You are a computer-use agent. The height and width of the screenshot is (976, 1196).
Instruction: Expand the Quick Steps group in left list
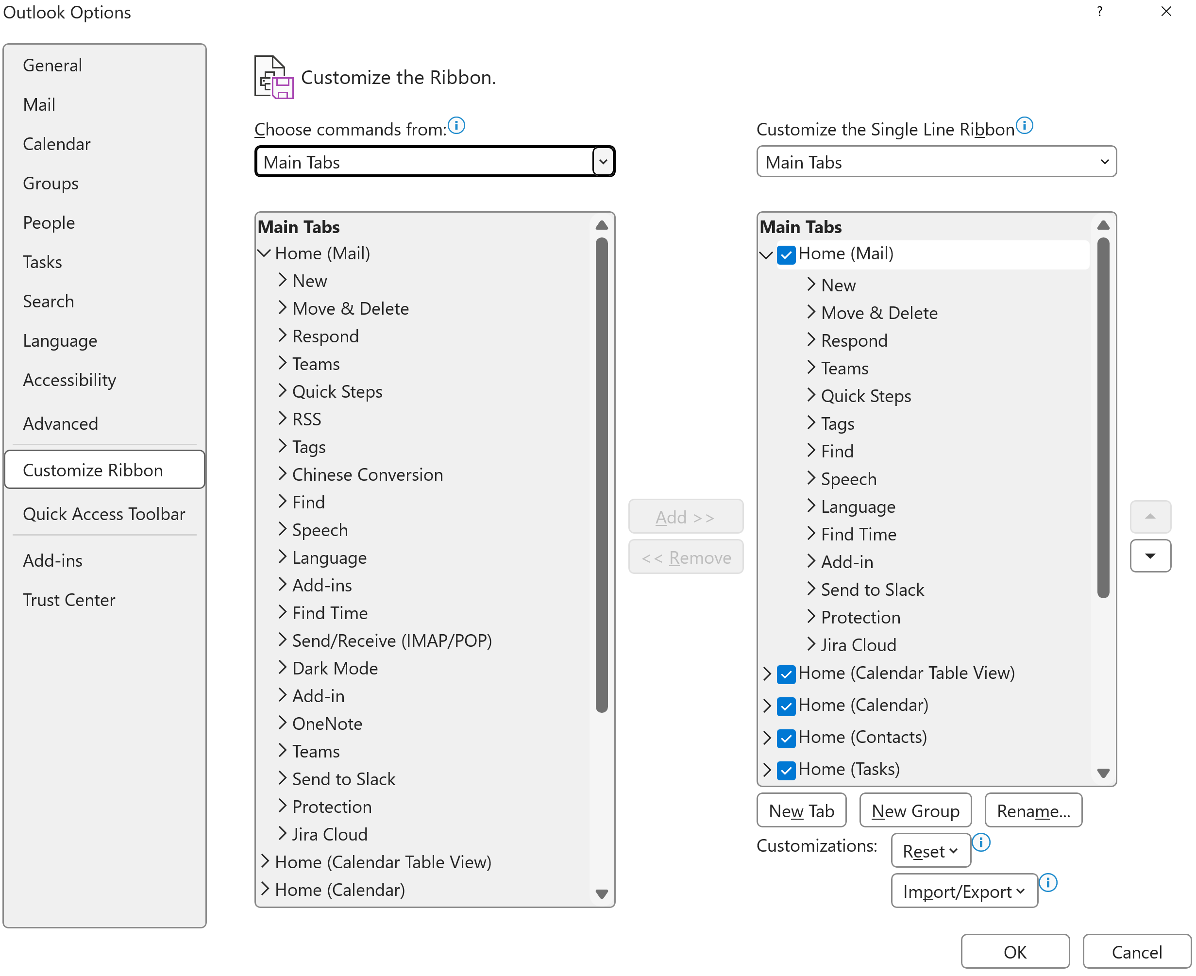[282, 391]
